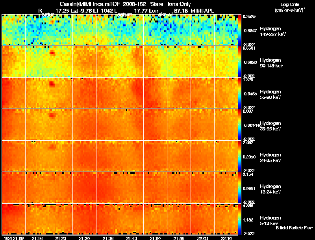
Task: Click the 'Hydrogen 90-149 keV' row label
Action: coord(271,63)
